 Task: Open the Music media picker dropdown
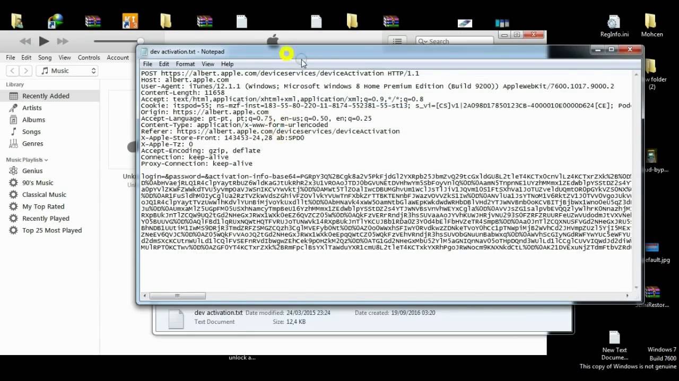click(68, 70)
